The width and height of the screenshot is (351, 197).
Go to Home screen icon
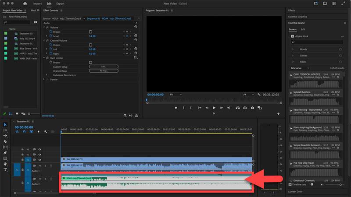point(25,4)
